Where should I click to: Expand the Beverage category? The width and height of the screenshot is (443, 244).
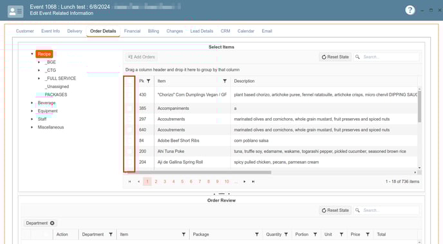click(32, 103)
